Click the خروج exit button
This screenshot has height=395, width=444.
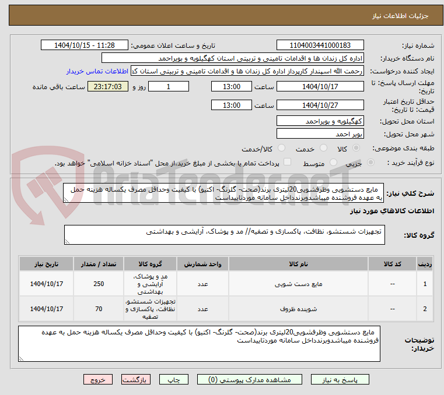coord(98,380)
